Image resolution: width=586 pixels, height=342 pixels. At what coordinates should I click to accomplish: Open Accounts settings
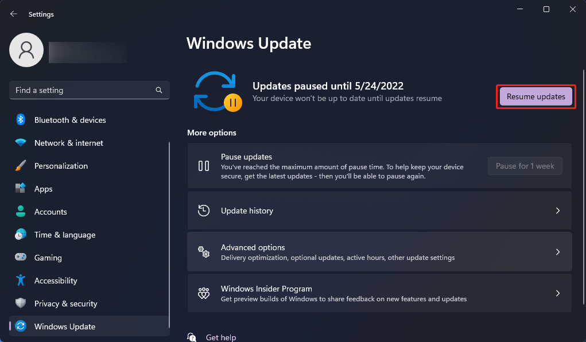pos(21,212)
